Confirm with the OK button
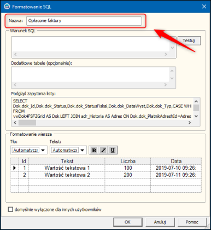211x230 pixels. [x=127, y=222]
